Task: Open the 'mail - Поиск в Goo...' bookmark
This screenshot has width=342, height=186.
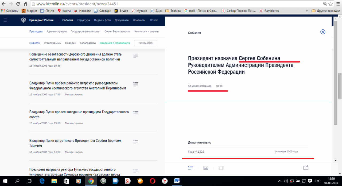Action: pos(201,11)
